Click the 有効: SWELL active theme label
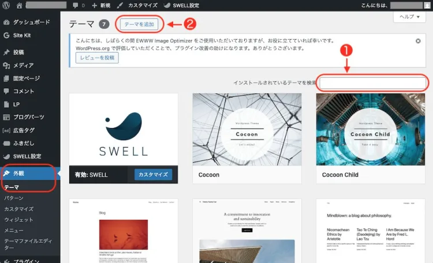 [91, 175]
